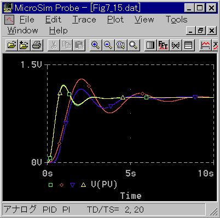The width and height of the screenshot is (220, 218).
Task: Click the 10s x-axis tick label
Action: click(206, 173)
